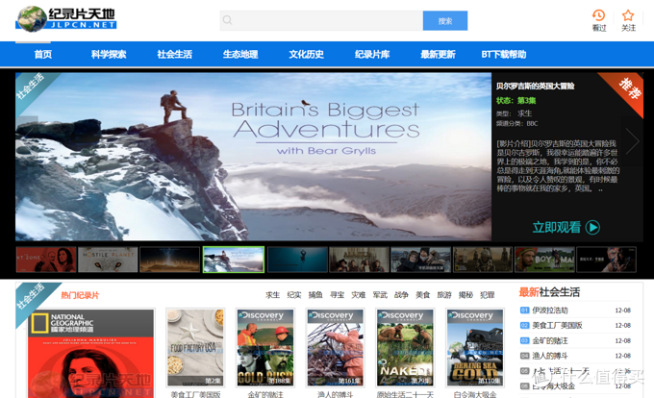The height and width of the screenshot is (398, 654).
Task: Filter by the 旅游 tag
Action: [x=444, y=295]
